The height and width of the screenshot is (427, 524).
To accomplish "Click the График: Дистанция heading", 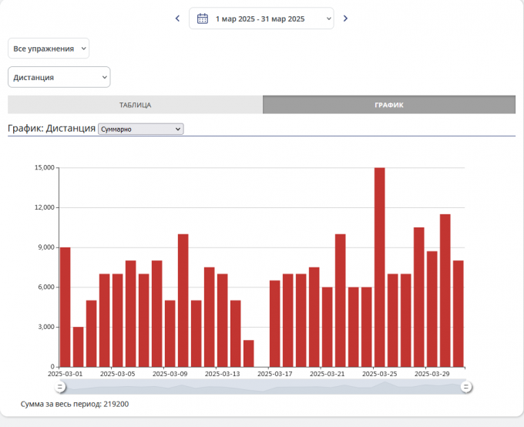I will [51, 129].
